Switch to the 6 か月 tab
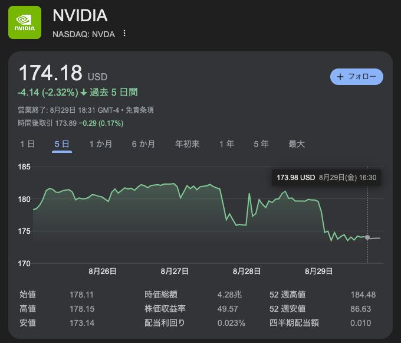This screenshot has width=401, height=343. pyautogui.click(x=143, y=144)
